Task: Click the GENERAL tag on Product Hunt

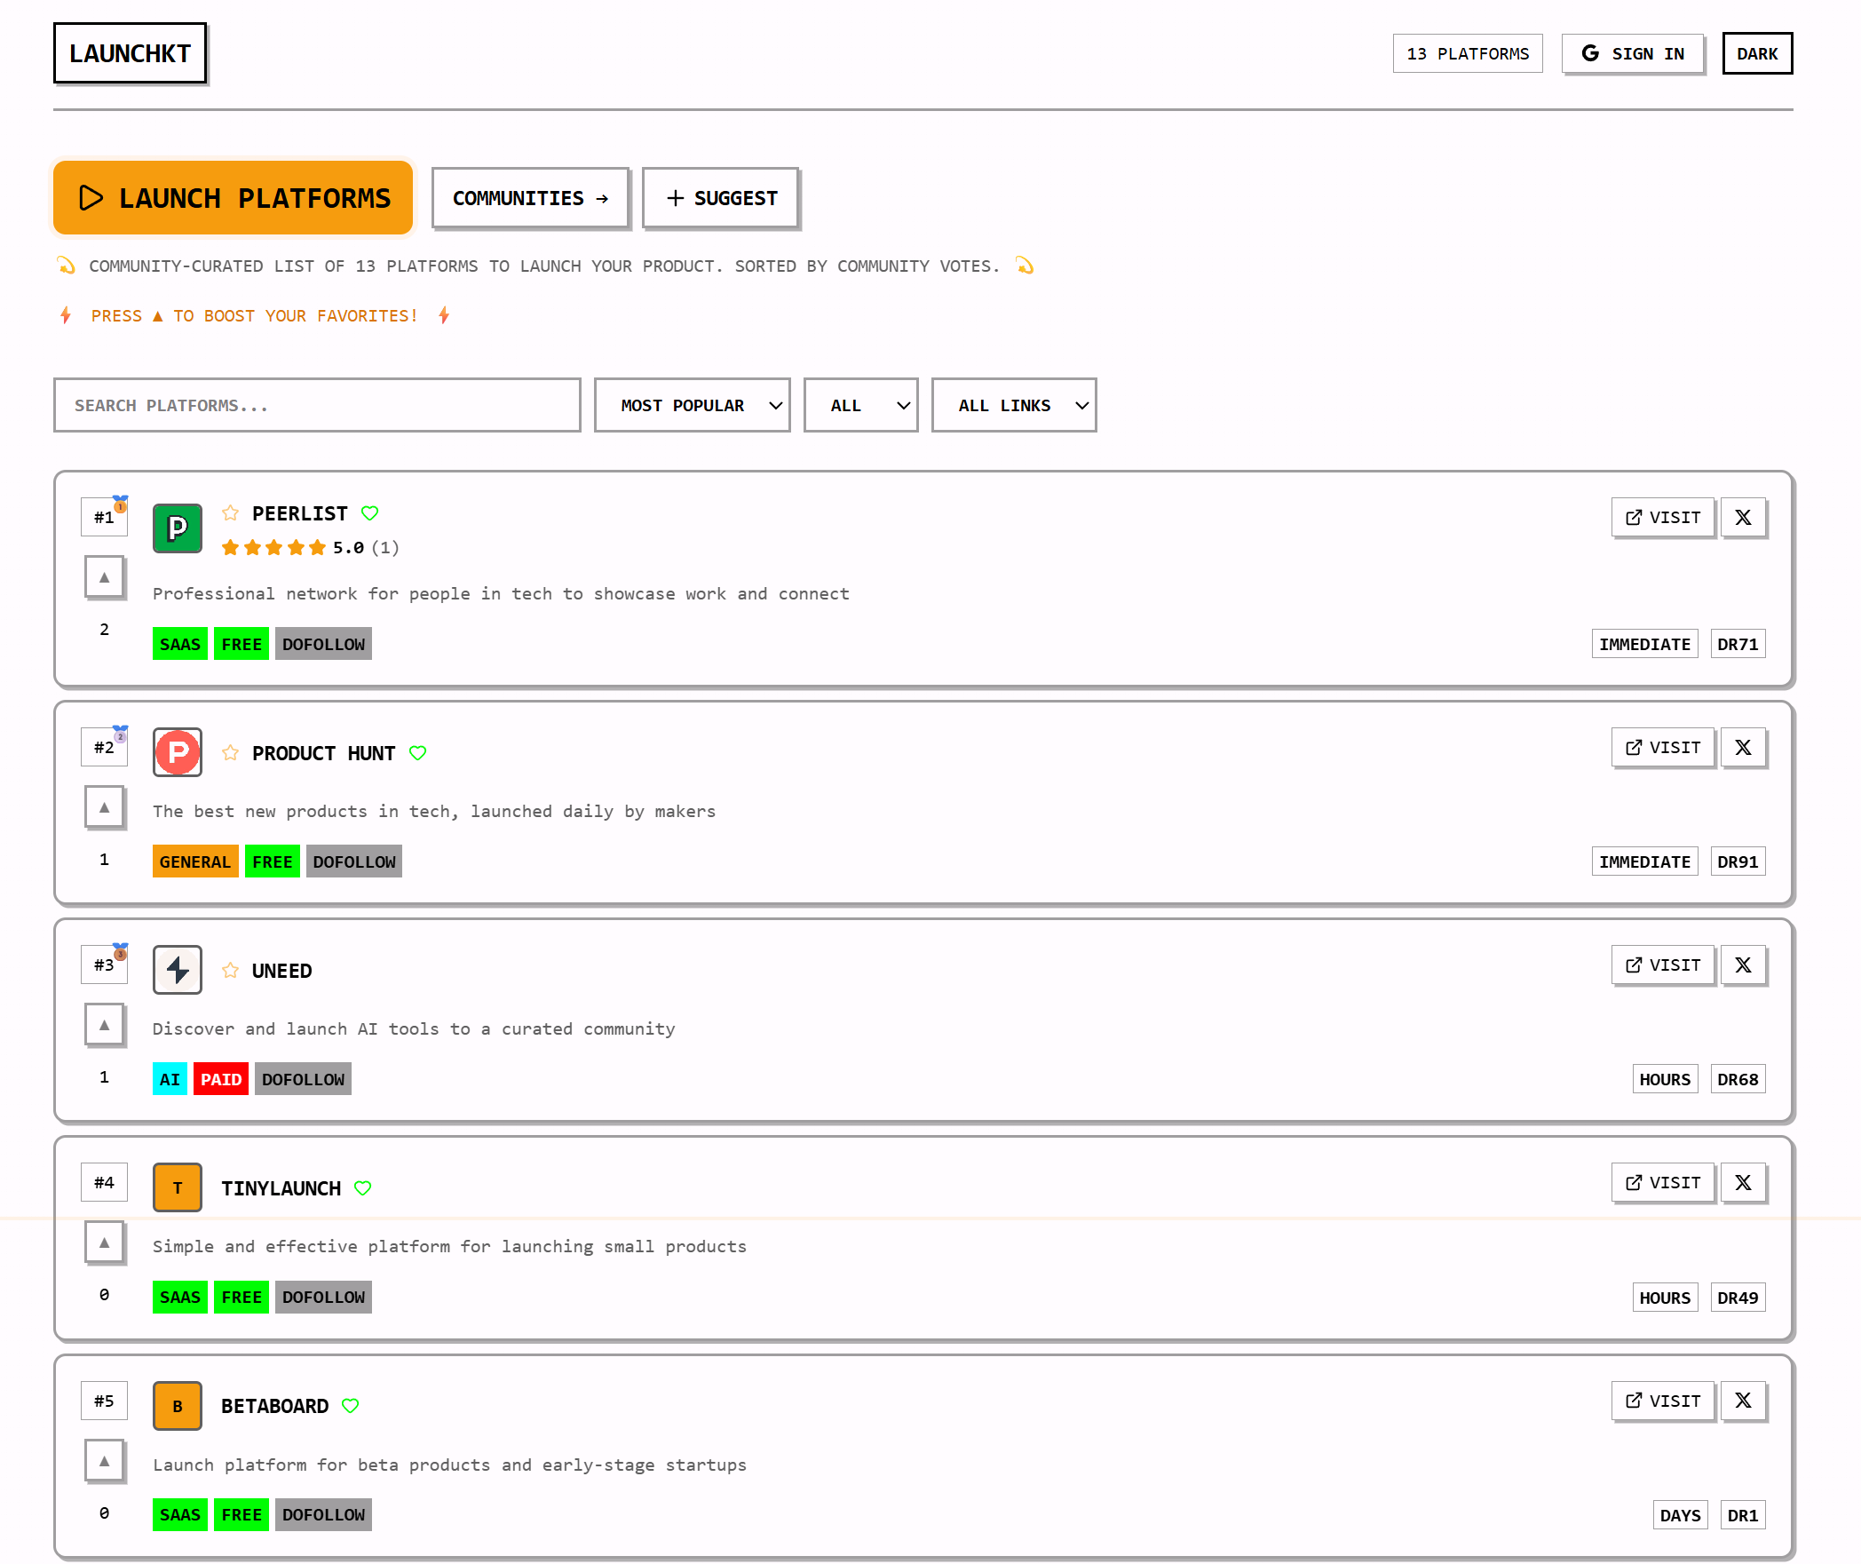Action: 195,861
